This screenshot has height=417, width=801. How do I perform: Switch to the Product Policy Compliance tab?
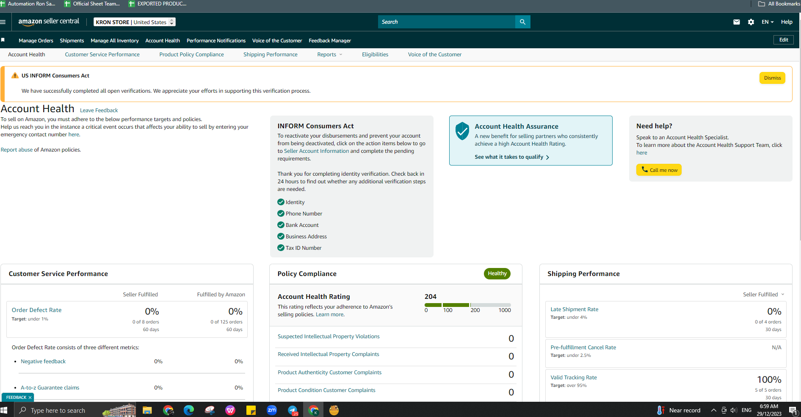point(191,55)
